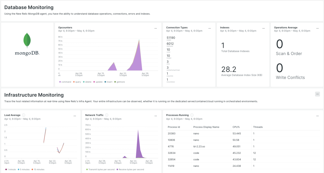
Task: Sort table by Process Id column header
Action: tap(174, 127)
